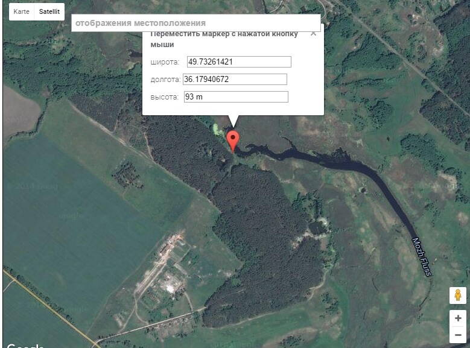Click the широта label text
Image resolution: width=470 pixels, height=348 pixels.
tap(165, 62)
